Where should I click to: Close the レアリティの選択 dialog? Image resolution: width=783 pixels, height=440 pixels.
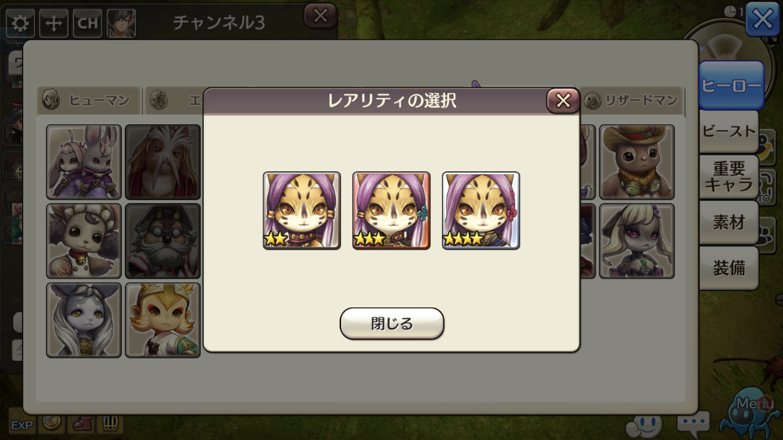point(563,101)
